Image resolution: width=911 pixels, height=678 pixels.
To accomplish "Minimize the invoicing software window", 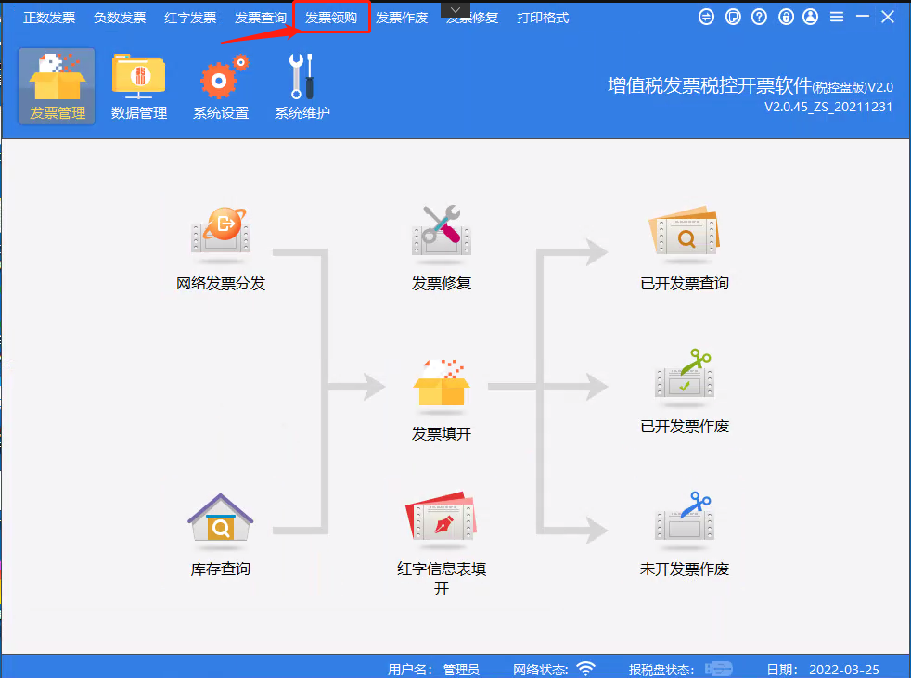I will coord(863,17).
